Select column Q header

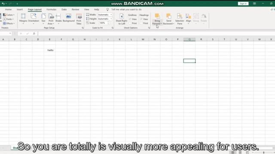click(x=189, y=39)
